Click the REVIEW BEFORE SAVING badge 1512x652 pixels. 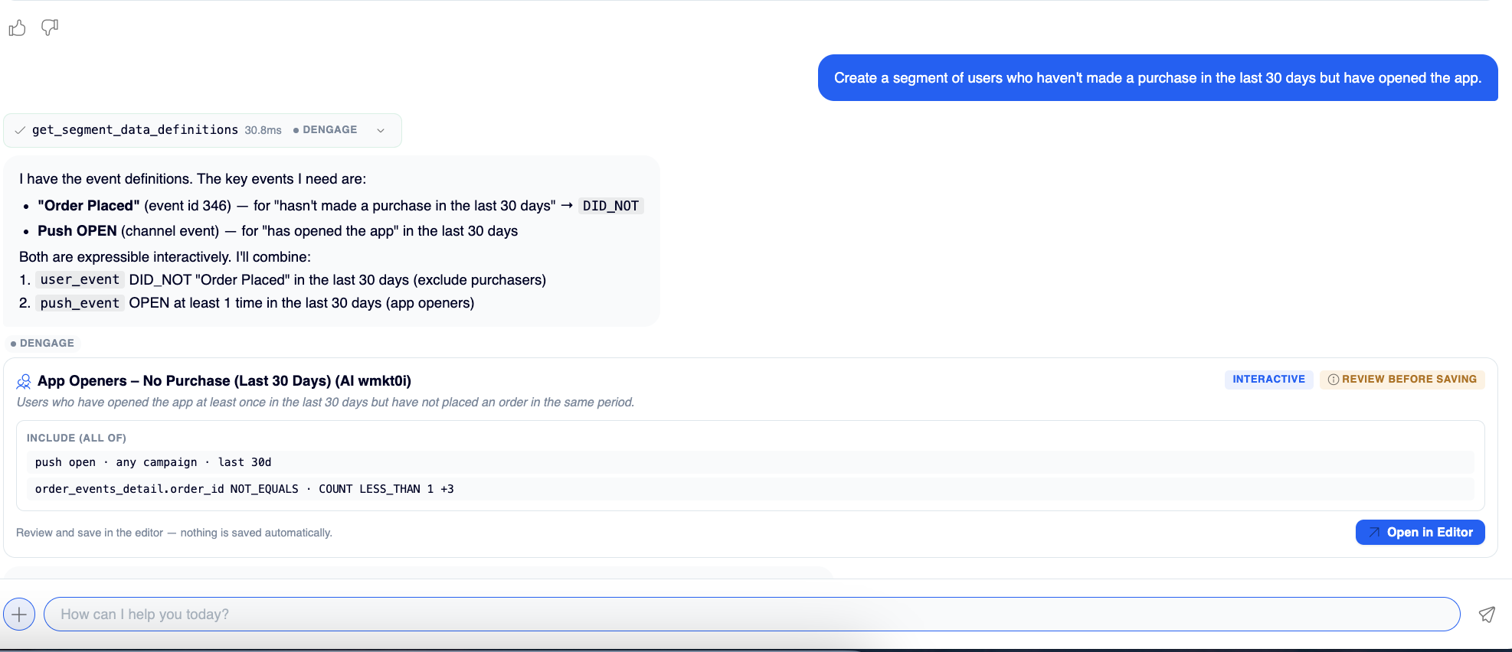(x=1402, y=380)
